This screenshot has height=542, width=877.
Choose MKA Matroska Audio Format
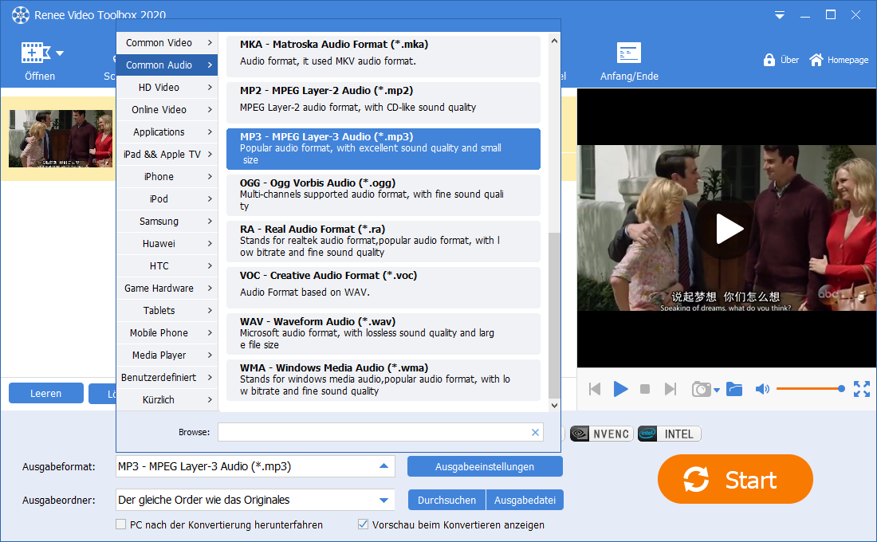pyautogui.click(x=383, y=56)
